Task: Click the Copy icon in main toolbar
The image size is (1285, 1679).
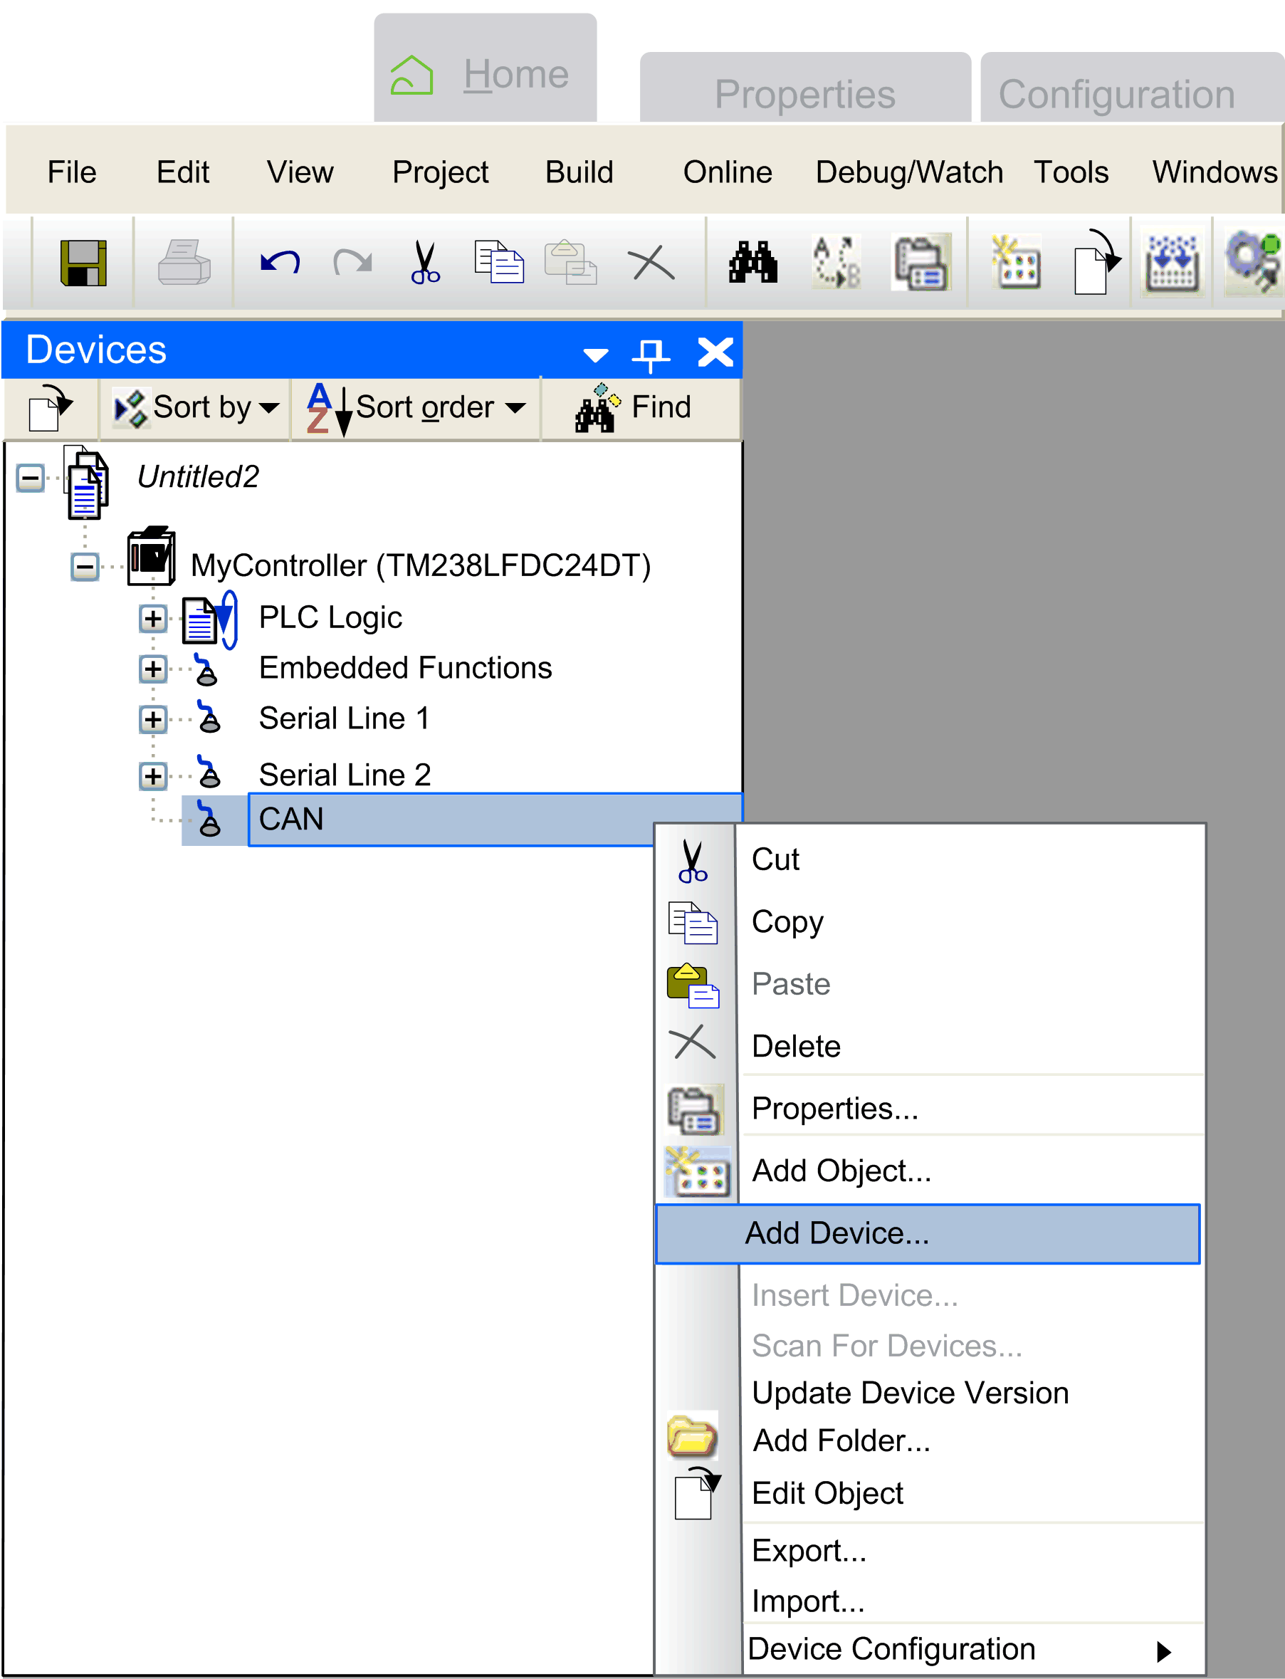Action: coord(499,262)
